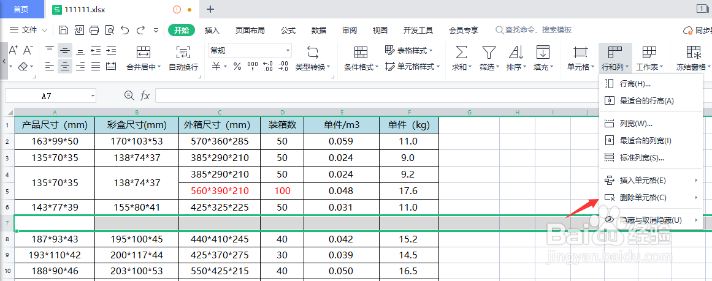The image size is (712, 281).
Task: Open the Name Box dropdown arrow
Action: tap(93, 96)
